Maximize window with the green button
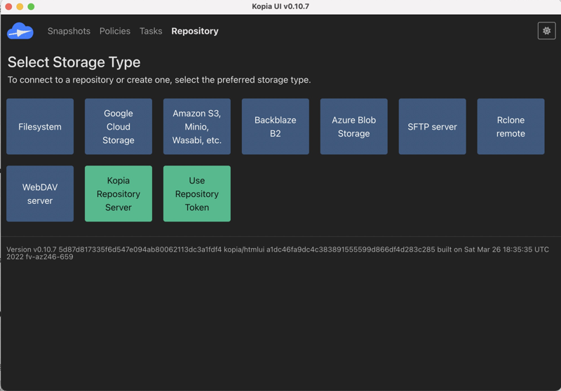 (31, 6)
